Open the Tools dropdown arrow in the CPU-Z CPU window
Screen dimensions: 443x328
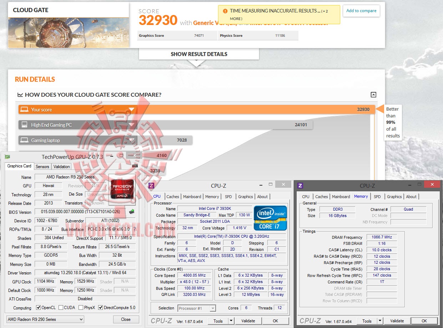[x=231, y=321]
